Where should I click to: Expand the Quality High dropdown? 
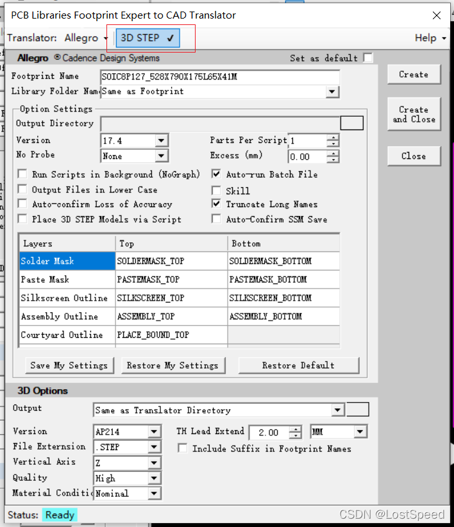(x=154, y=478)
